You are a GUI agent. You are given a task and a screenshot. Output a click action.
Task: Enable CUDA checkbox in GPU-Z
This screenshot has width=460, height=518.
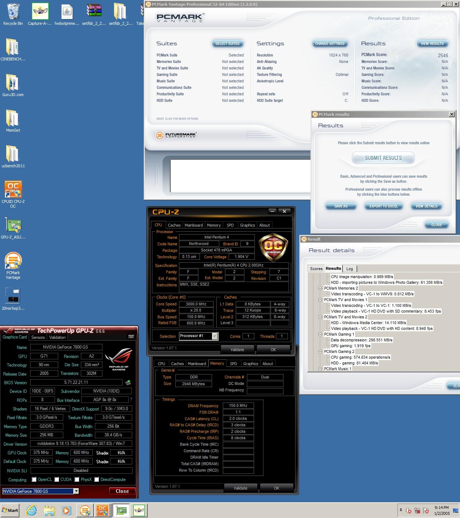[x=57, y=480]
